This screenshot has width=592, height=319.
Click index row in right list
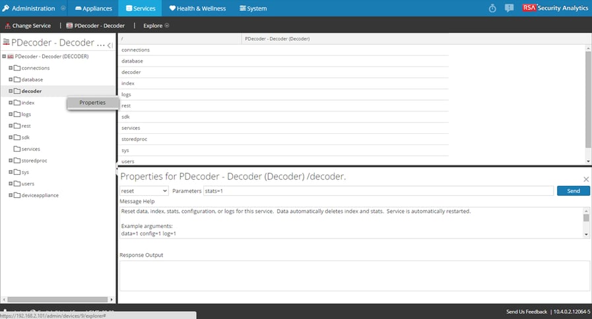[284, 83]
